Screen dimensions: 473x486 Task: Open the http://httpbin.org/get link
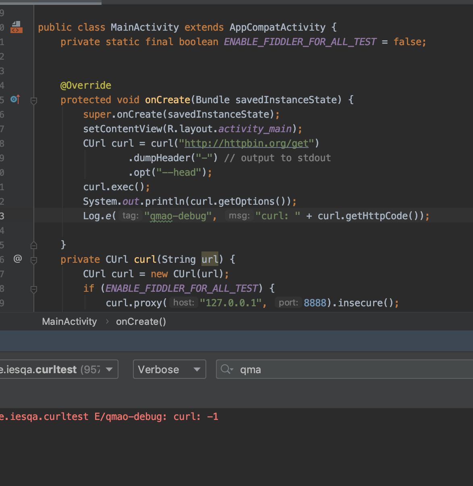click(247, 143)
